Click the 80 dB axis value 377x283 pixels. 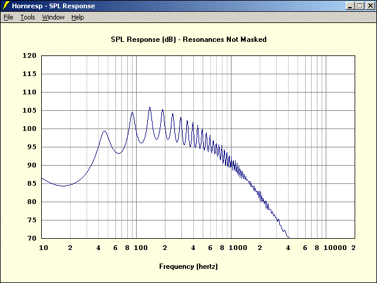pyautogui.click(x=32, y=202)
